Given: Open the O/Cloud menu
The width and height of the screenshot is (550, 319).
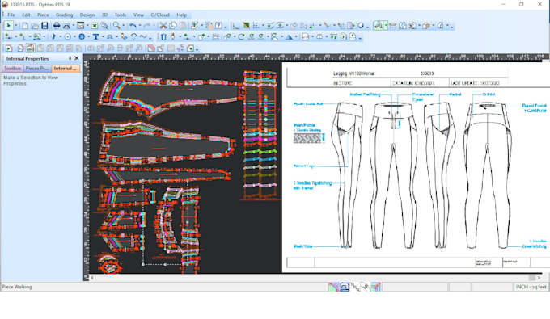Looking at the screenshot, I should (x=160, y=15).
